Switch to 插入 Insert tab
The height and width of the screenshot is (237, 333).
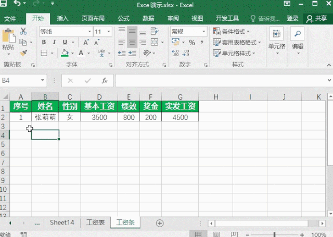62,19
